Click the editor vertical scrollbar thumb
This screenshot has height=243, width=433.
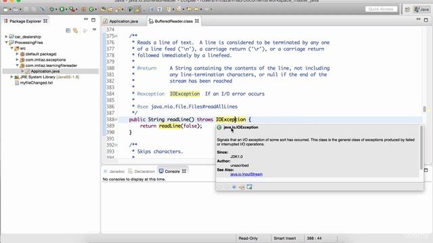tap(424, 109)
